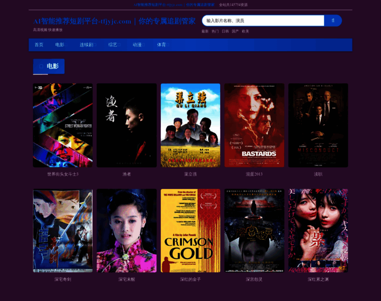This screenshot has width=381, height=301.
Task: Click the title text 深宫怨灵
Action: point(254,279)
